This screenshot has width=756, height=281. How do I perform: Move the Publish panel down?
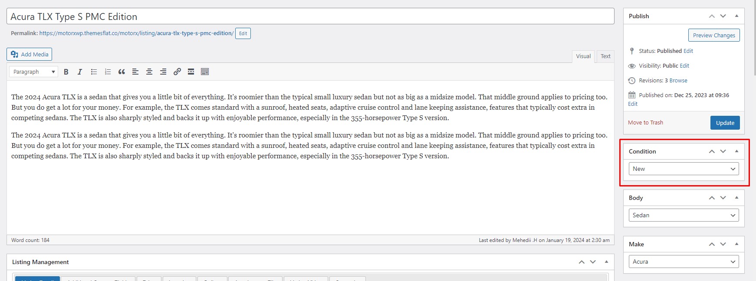(x=723, y=16)
